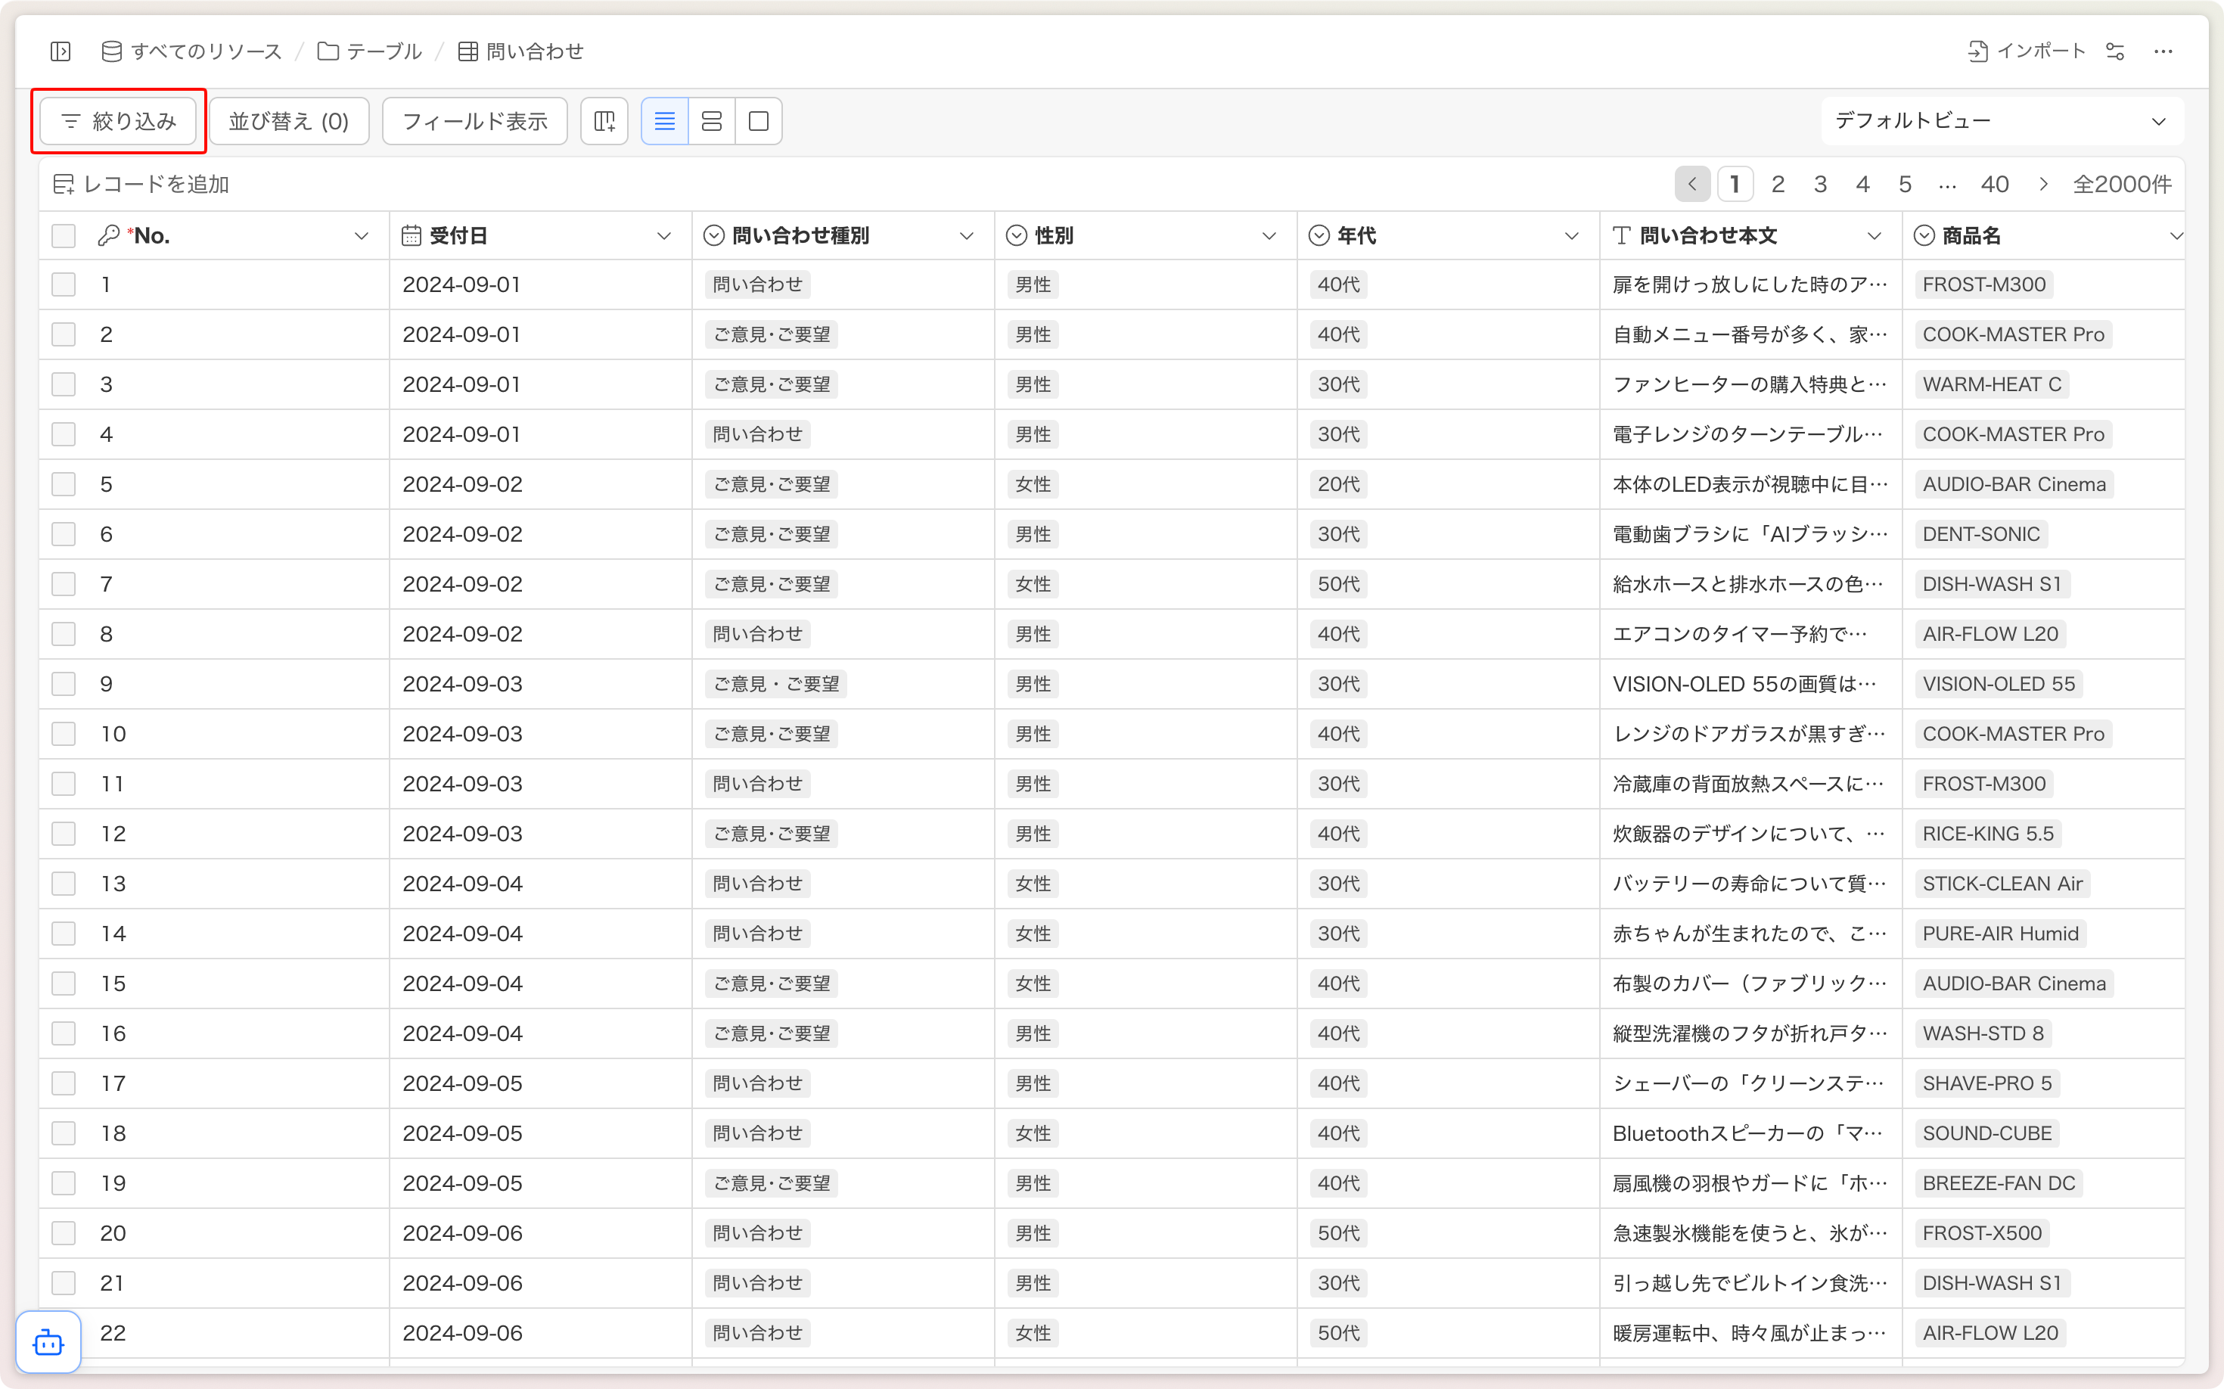The width and height of the screenshot is (2224, 1389).
Task: Click the 絞り込み filter button
Action: point(119,121)
